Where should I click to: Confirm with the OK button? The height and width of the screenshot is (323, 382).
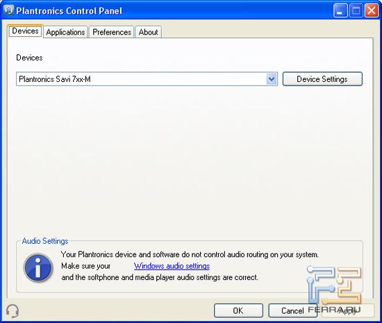coord(238,310)
